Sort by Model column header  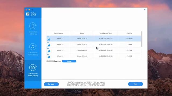click(x=82, y=33)
